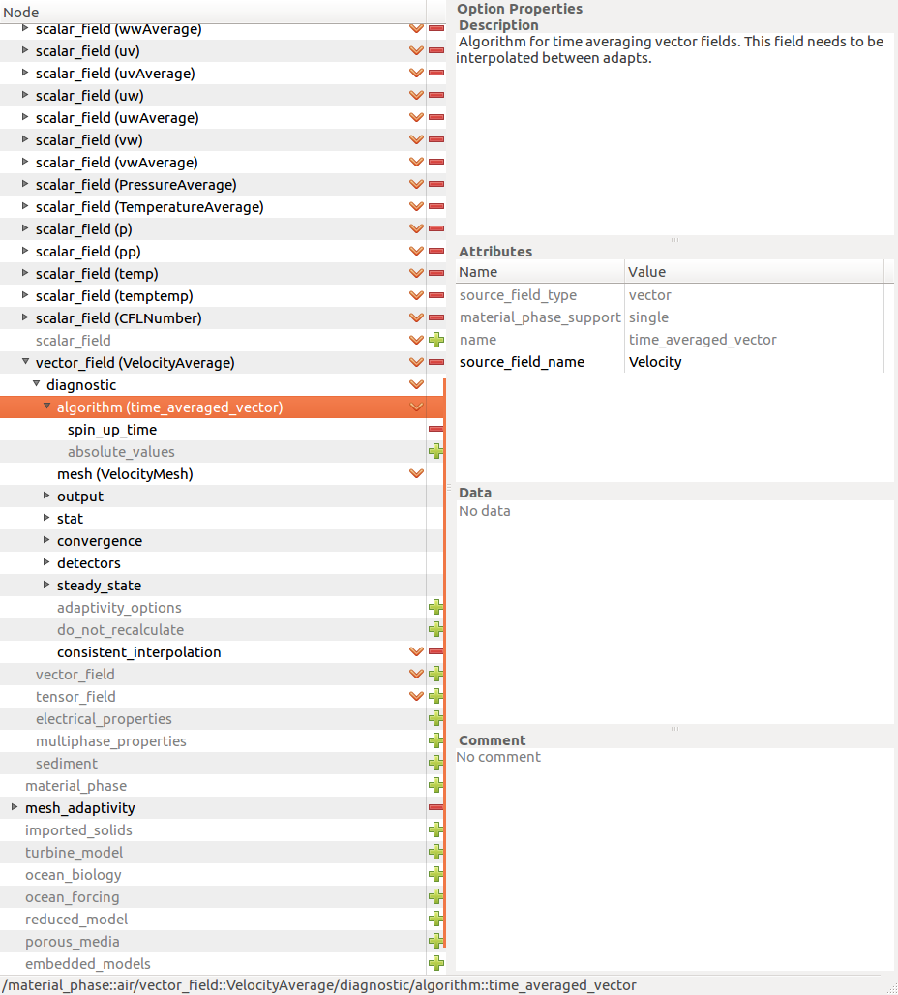Click the minus icon beside scalar_field (PressureAverage)
Viewport: 898px width, 995px height.
(x=436, y=184)
